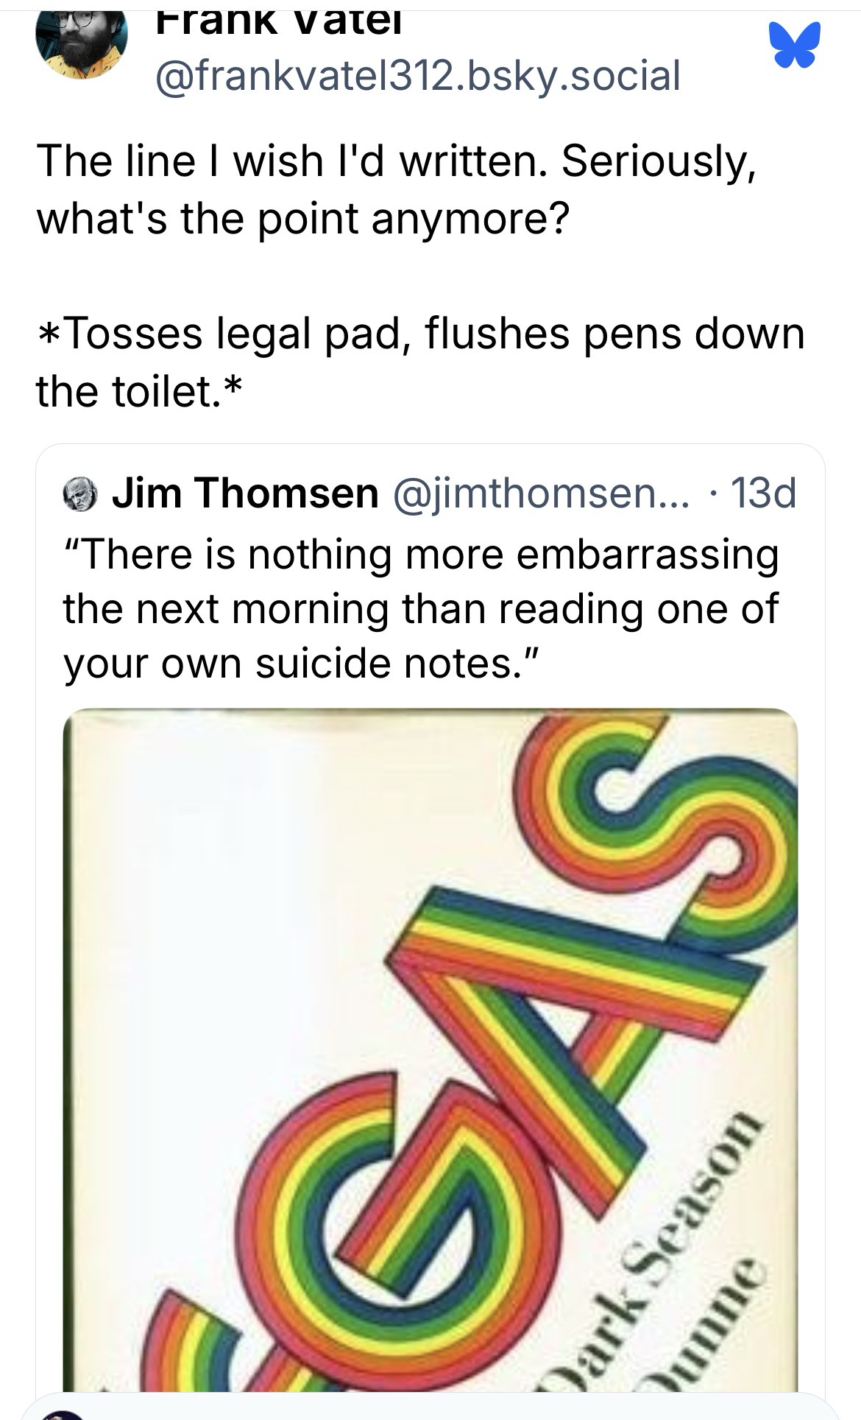Tap the Bluesky butterfly logo icon
Screen dimensions: 861x1420
point(795,46)
